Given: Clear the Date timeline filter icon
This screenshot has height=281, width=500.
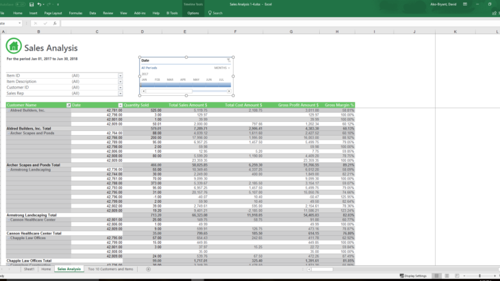Looking at the screenshot, I should (x=229, y=60).
